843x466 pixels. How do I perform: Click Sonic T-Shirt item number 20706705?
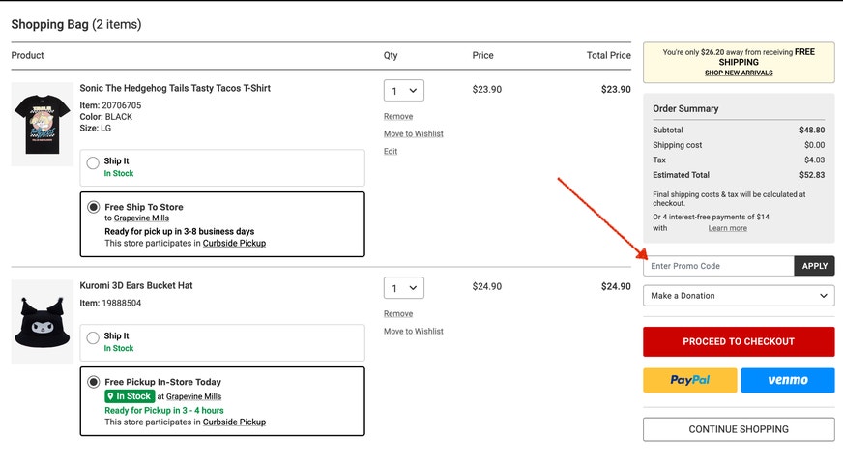tap(122, 106)
